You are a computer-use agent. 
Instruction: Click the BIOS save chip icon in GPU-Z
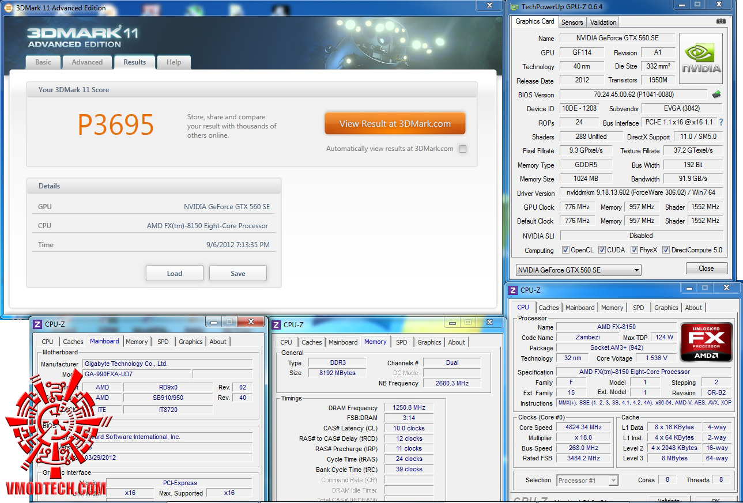716,94
